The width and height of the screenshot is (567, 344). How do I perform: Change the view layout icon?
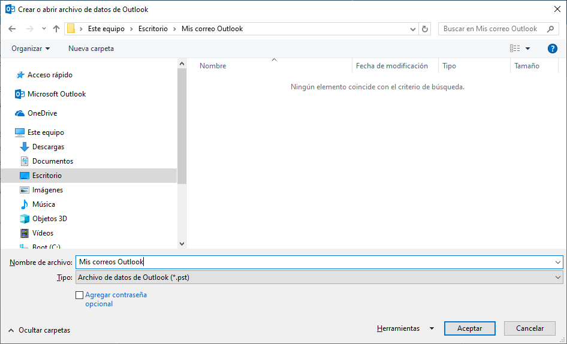click(x=515, y=49)
